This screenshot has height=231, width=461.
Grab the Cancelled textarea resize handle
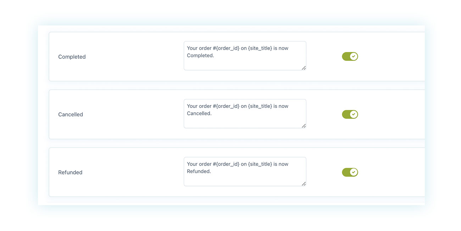(304, 126)
